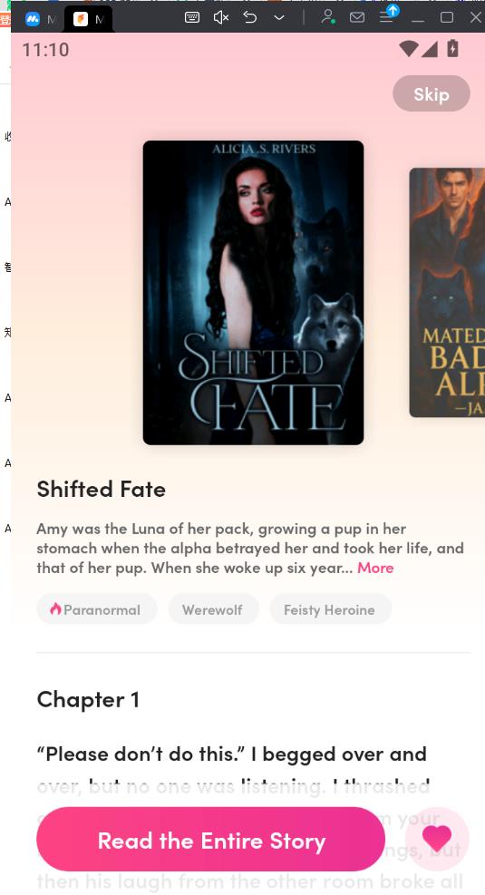
Task: Select the orange app tab
Action: (89, 19)
